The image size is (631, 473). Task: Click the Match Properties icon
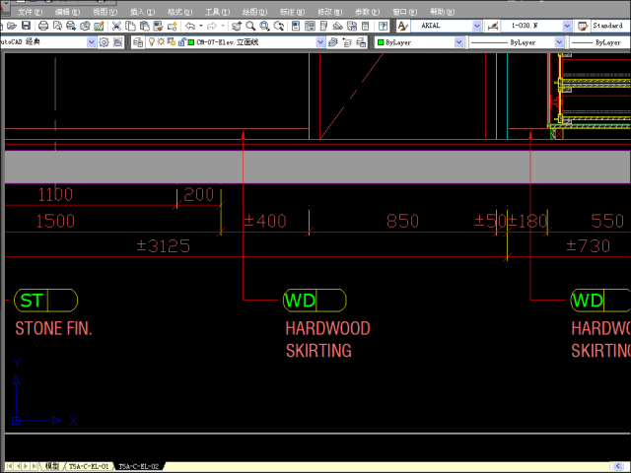(158, 27)
